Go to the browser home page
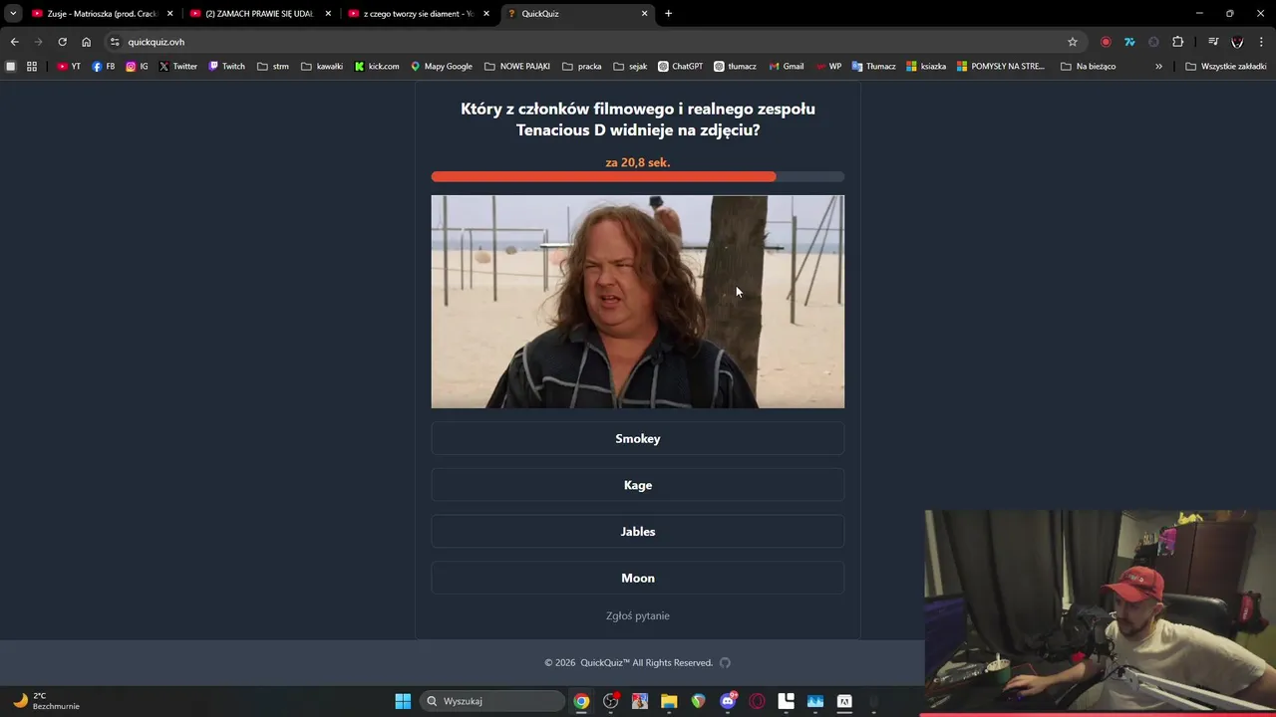This screenshot has height=717, width=1276. (x=86, y=42)
